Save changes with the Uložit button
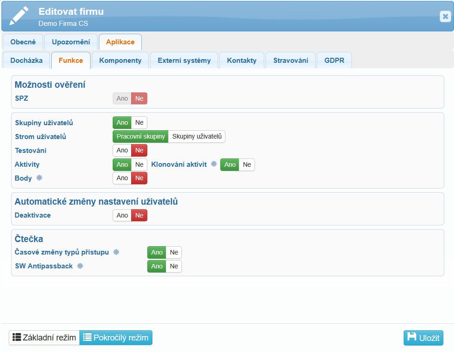The image size is (454, 352). (x=424, y=338)
